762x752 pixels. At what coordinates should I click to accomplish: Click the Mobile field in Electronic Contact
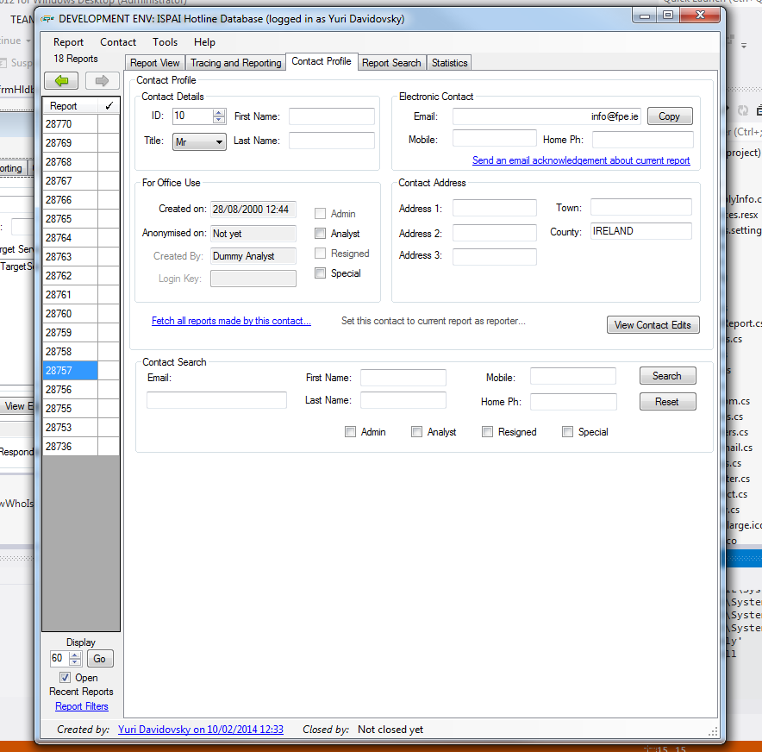[495, 138]
